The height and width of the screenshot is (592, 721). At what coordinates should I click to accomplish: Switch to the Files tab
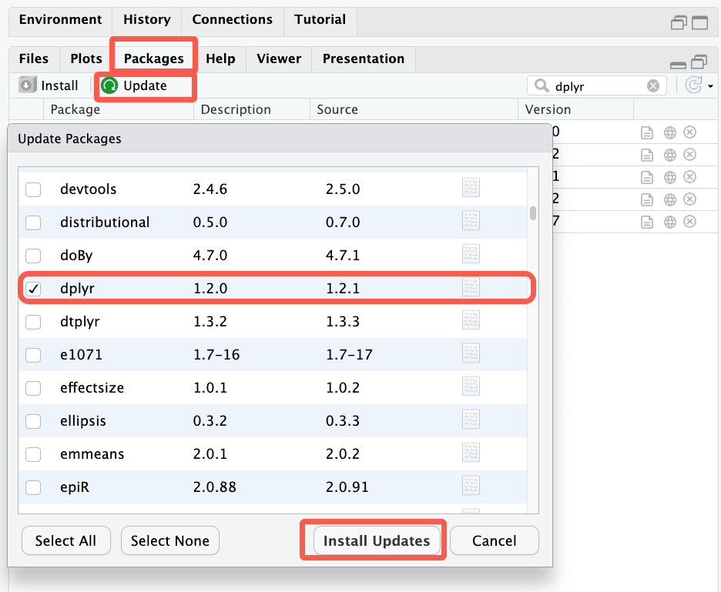pos(34,59)
